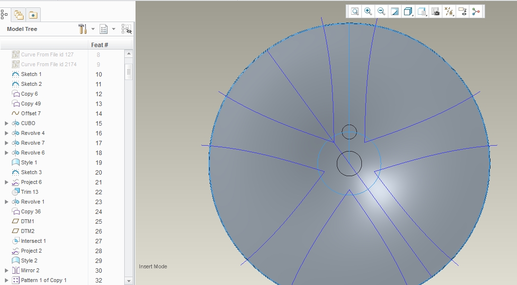Click the large black circle in model

pyautogui.click(x=349, y=164)
